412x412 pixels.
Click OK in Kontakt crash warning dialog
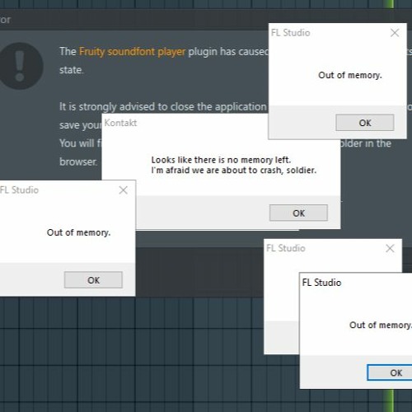[x=298, y=213]
